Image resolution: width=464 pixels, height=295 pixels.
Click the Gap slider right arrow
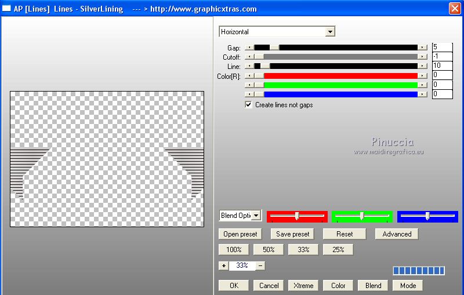tap(422, 48)
